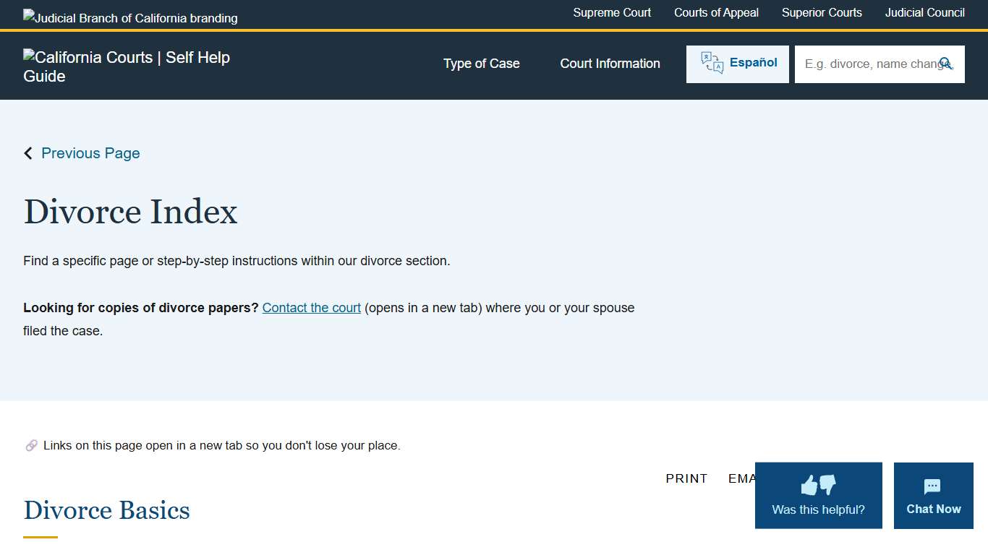
Task: Click the California Courts Self Help Guide logo
Action: (x=127, y=66)
